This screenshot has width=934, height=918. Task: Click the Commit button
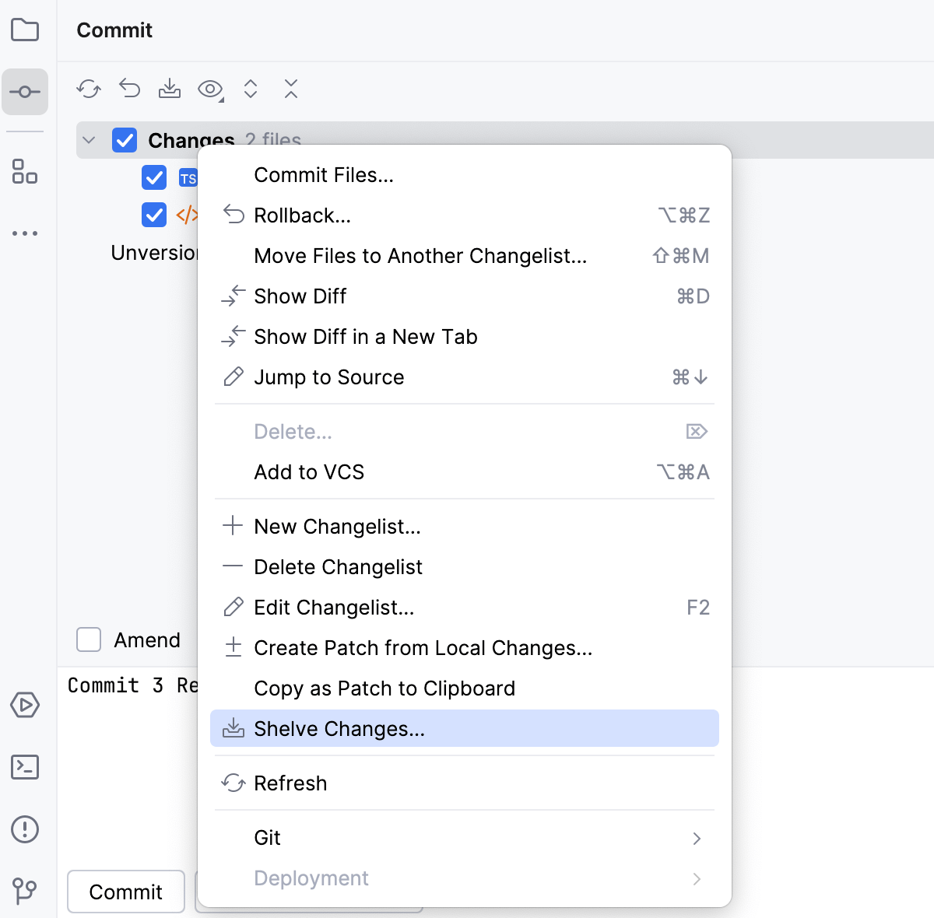tap(125, 892)
